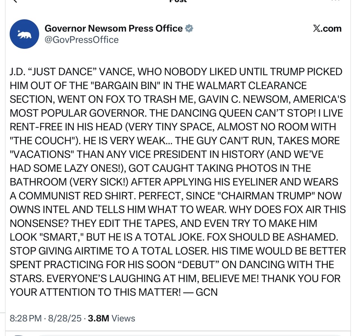
Task: Click the profile avatar to view the account
Action: click(24, 34)
